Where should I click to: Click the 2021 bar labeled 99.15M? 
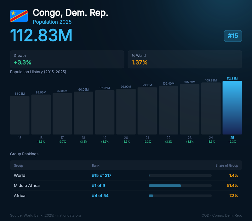point(147,111)
